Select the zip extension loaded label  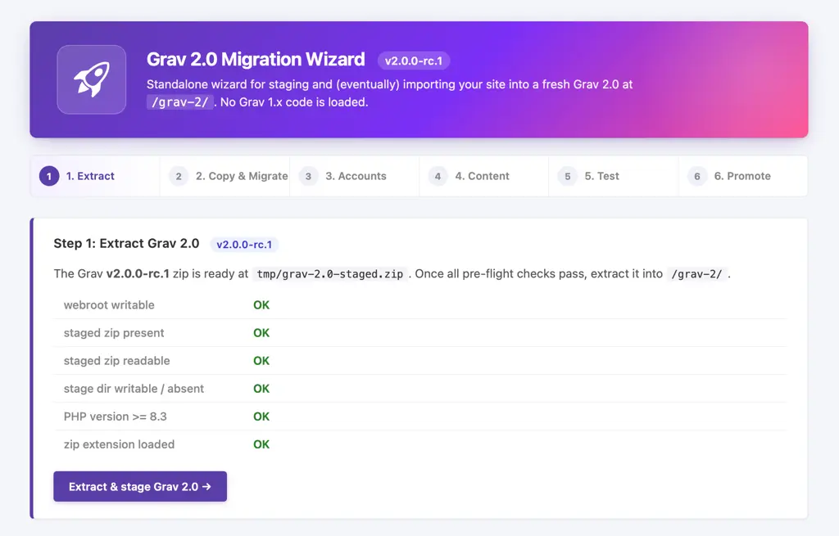point(119,444)
